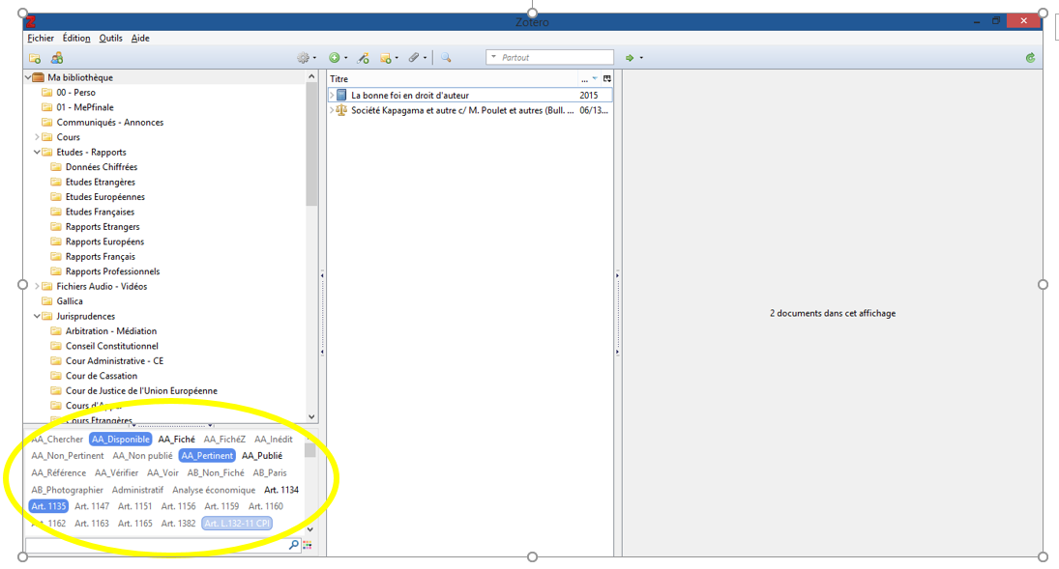Open the colored tag selector actions menu
The height and width of the screenshot is (569, 1059).
(x=309, y=546)
